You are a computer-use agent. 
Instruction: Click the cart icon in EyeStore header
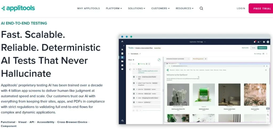pyautogui.click(x=266, y=70)
